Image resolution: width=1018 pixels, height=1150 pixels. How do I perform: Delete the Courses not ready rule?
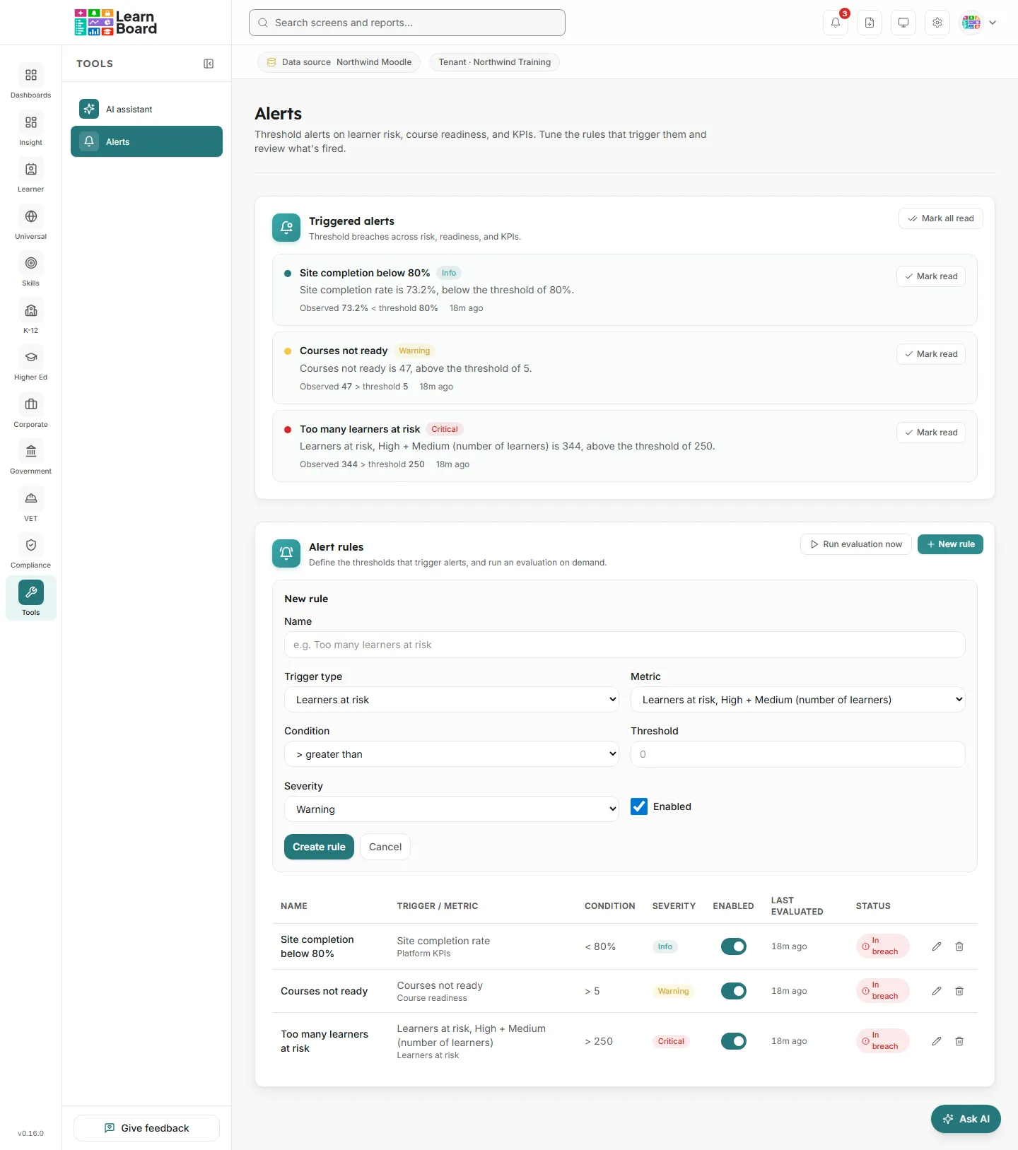pos(959,991)
